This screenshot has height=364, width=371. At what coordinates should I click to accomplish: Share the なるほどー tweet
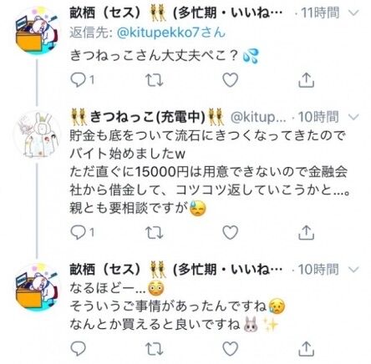click(306, 348)
